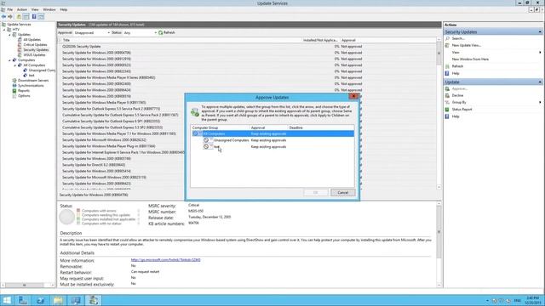The image size is (545, 306).
Task: Click New Update View in Actions pane
Action: (467, 45)
